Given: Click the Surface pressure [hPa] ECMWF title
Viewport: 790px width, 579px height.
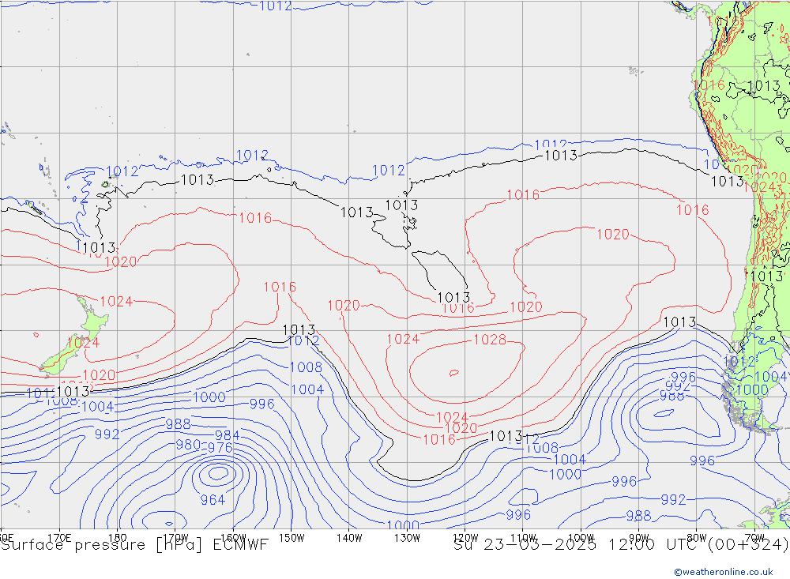Looking at the screenshot, I should point(134,545).
